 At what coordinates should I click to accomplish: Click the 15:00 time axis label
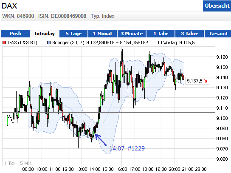pyautogui.click(x=108, y=169)
